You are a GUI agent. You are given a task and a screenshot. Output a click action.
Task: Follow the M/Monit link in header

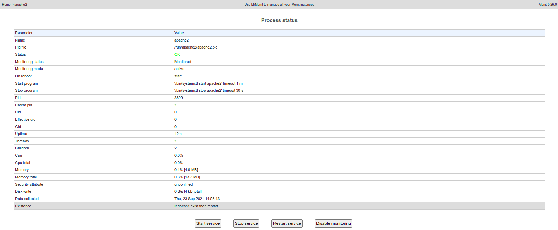point(257,5)
